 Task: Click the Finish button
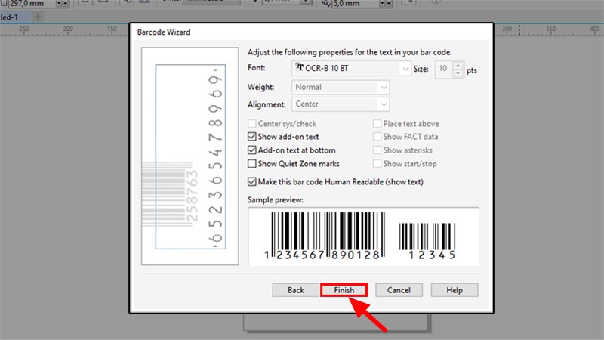[x=344, y=290]
